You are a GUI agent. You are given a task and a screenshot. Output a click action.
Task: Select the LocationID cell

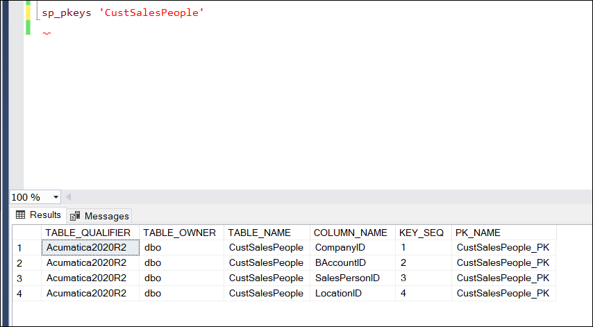point(338,294)
